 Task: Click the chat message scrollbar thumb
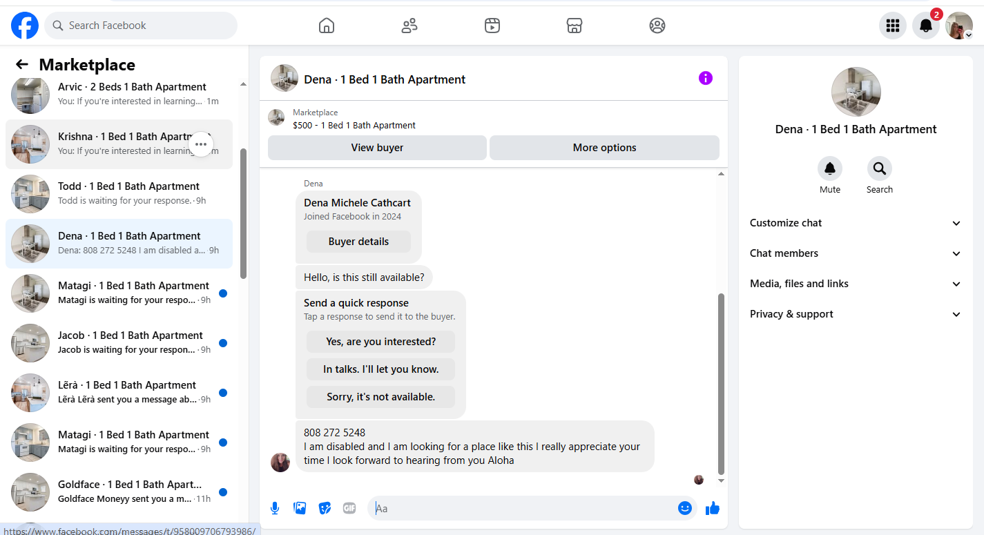(722, 383)
